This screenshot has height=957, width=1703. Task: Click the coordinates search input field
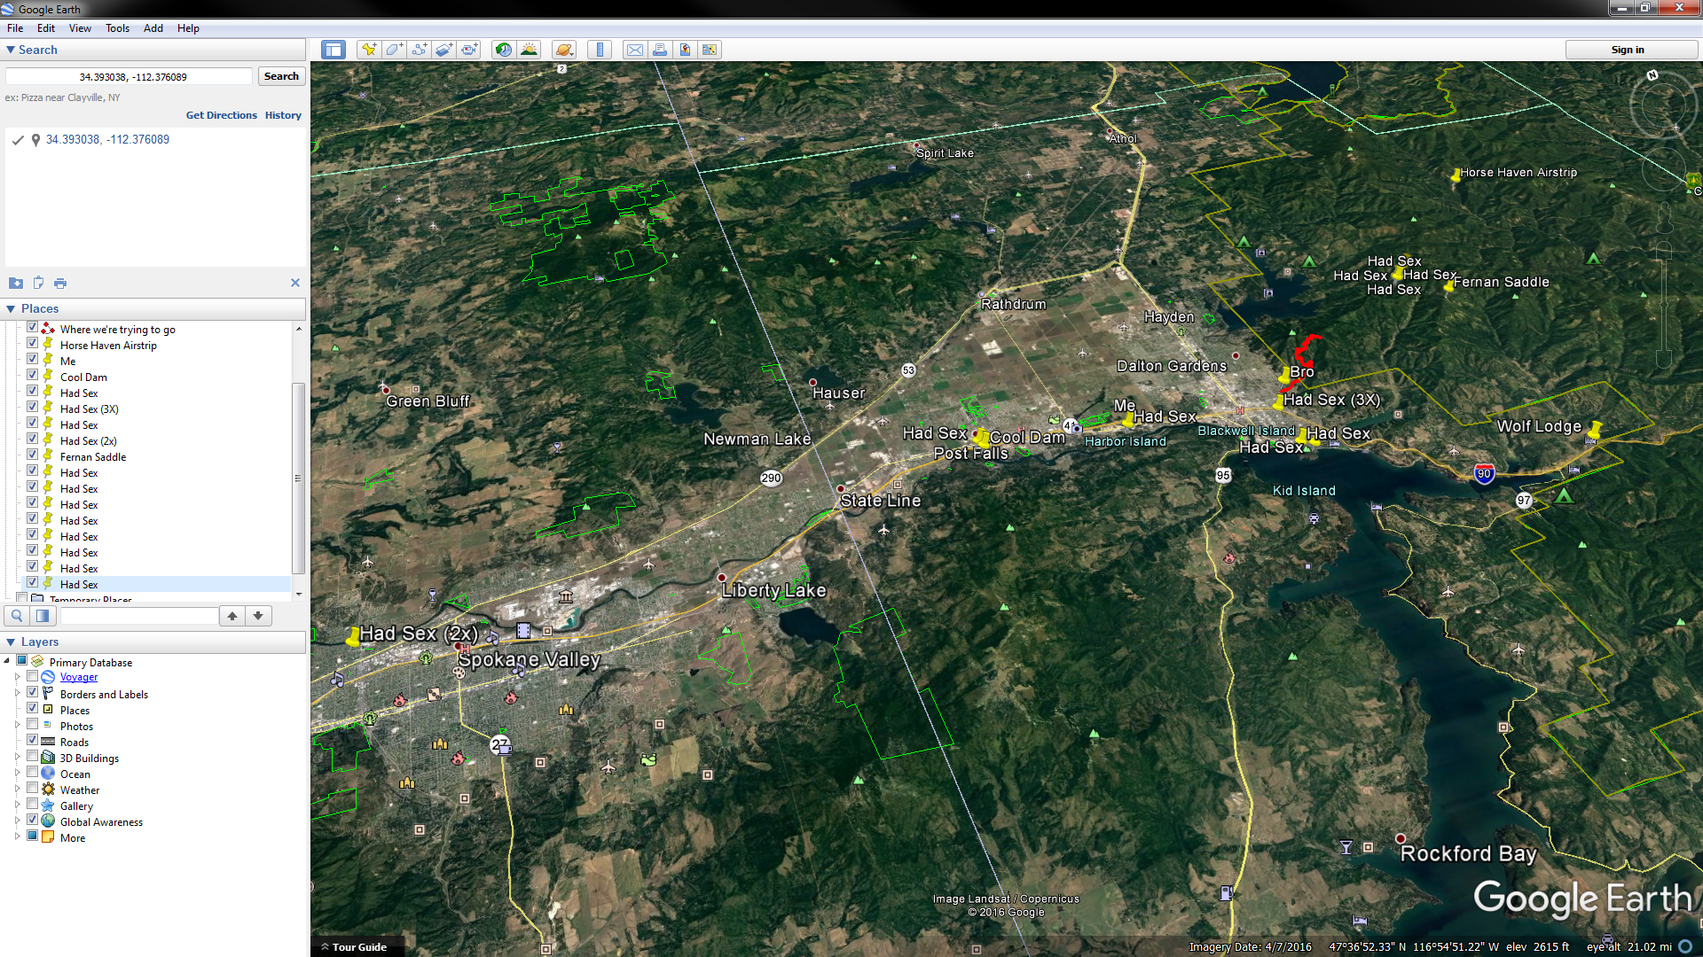click(x=129, y=77)
